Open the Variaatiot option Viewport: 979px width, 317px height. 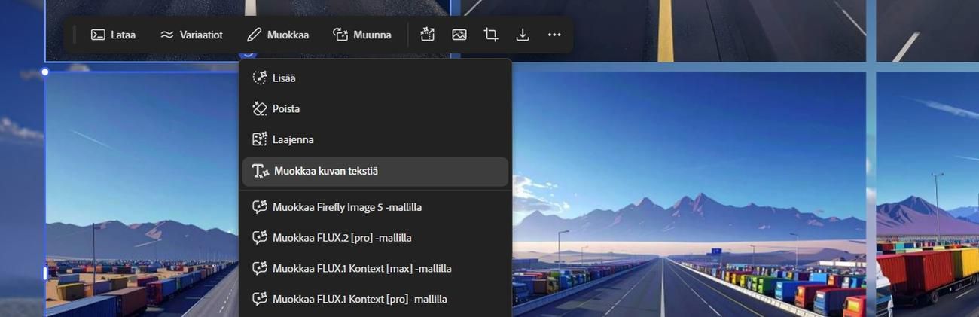(x=191, y=35)
